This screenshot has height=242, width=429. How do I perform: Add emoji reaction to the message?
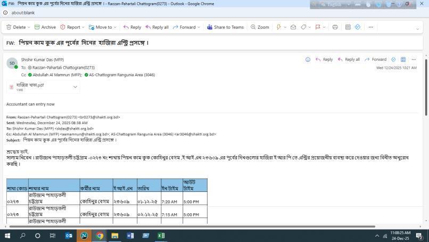[x=308, y=60]
